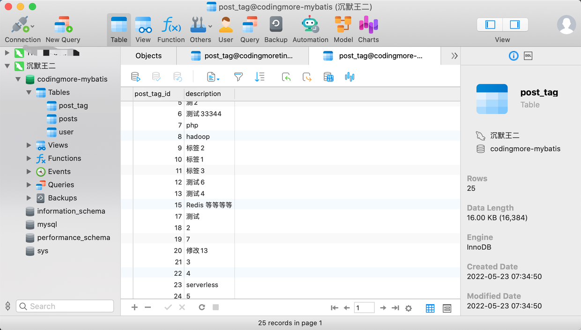Screen dimensions: 581x330
Task: Switch to form view layout
Action: pyautogui.click(x=447, y=308)
